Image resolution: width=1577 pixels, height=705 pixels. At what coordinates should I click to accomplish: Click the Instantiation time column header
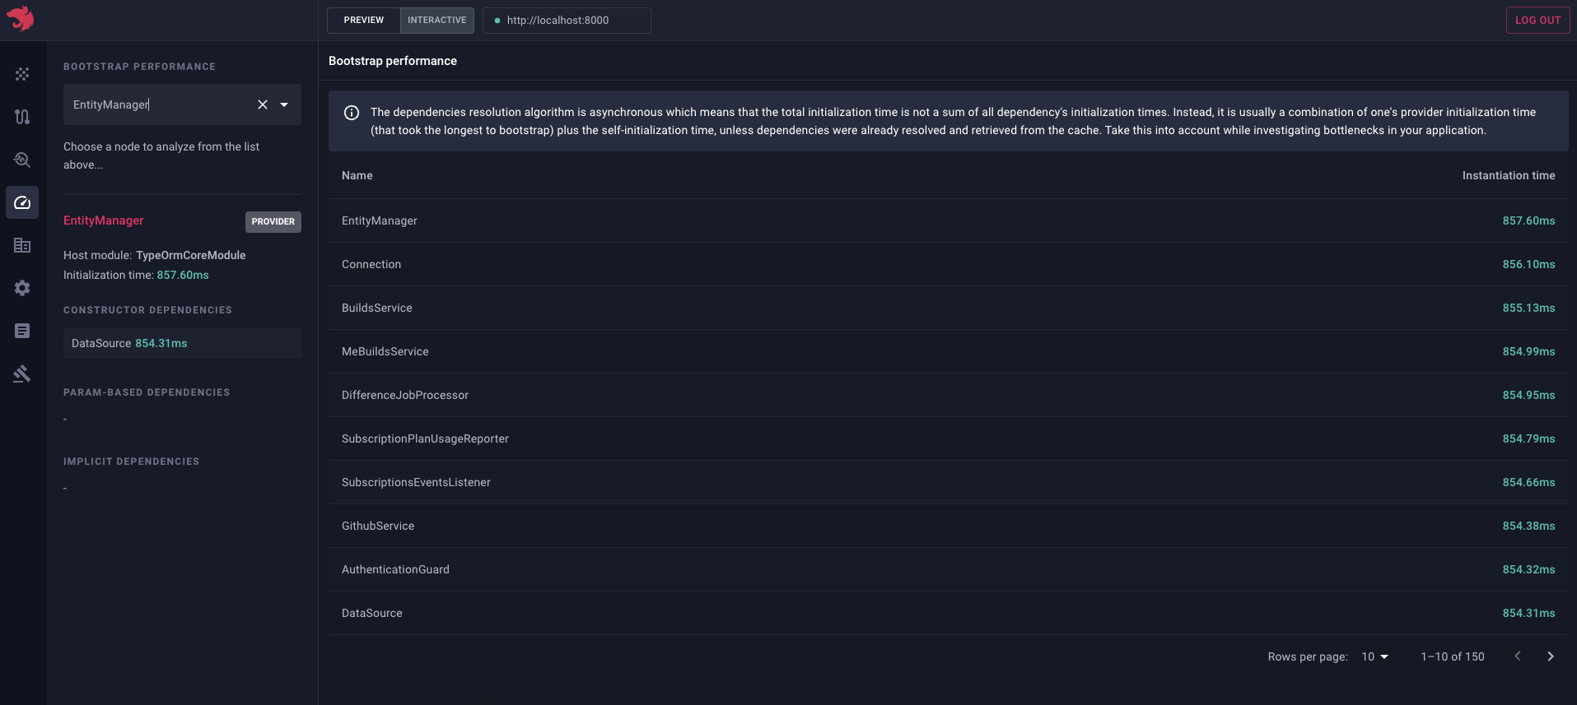pyautogui.click(x=1508, y=175)
